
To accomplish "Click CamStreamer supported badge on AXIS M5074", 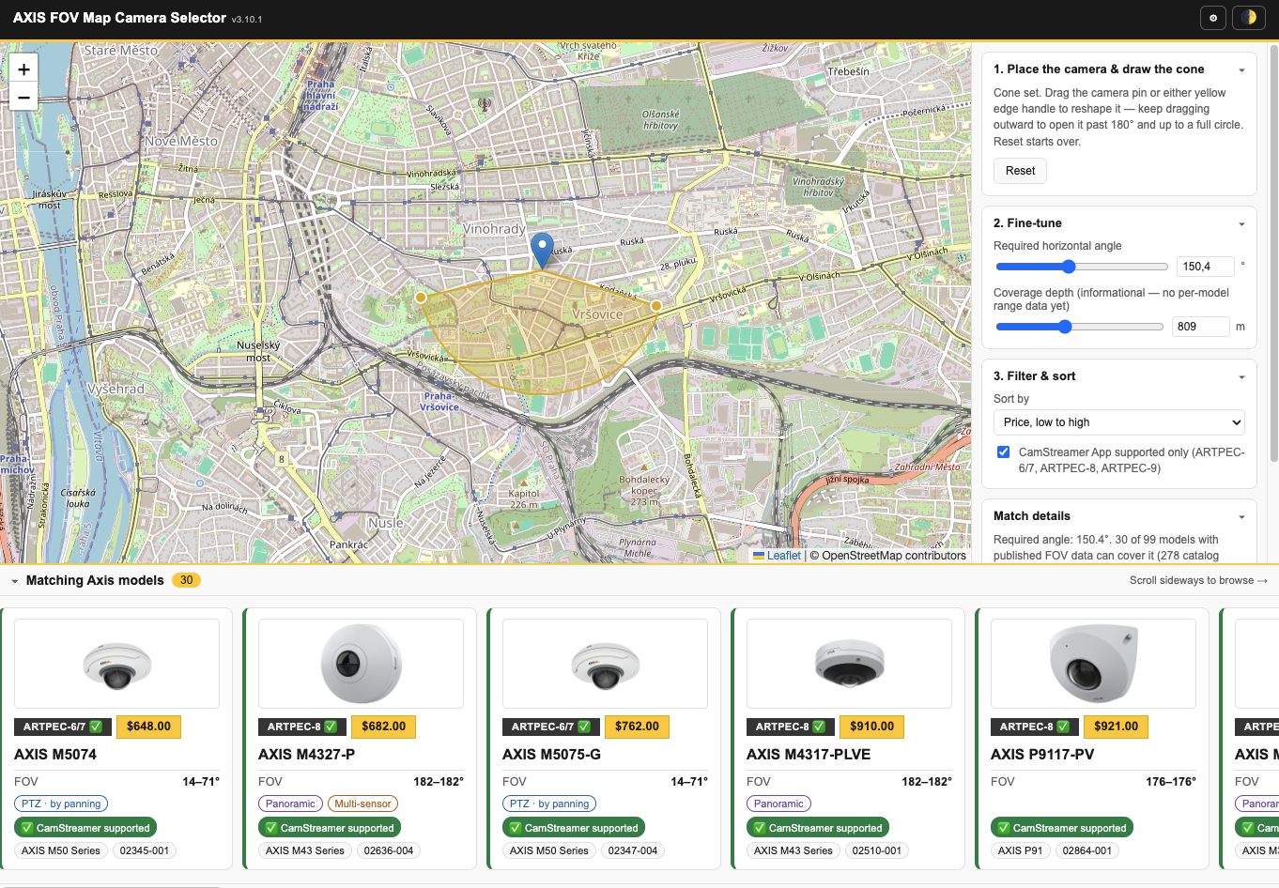I will [85, 828].
